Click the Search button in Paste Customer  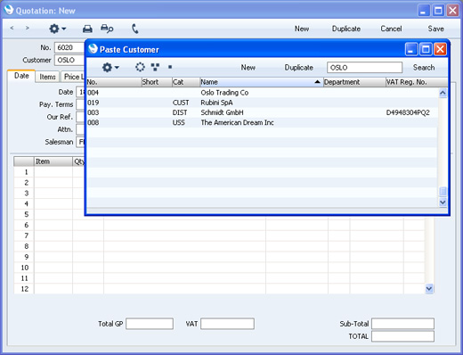(x=424, y=68)
